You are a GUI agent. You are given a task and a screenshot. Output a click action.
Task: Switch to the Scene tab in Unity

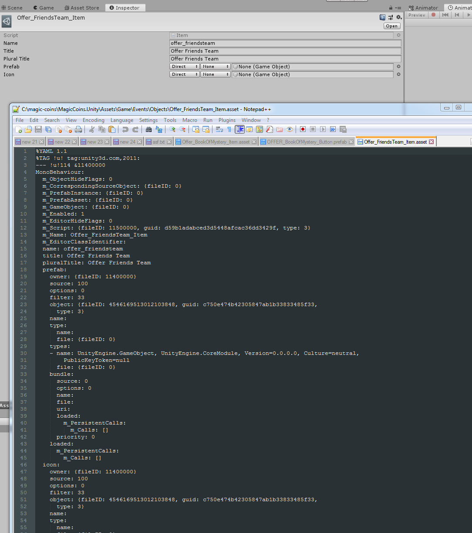pyautogui.click(x=12, y=8)
